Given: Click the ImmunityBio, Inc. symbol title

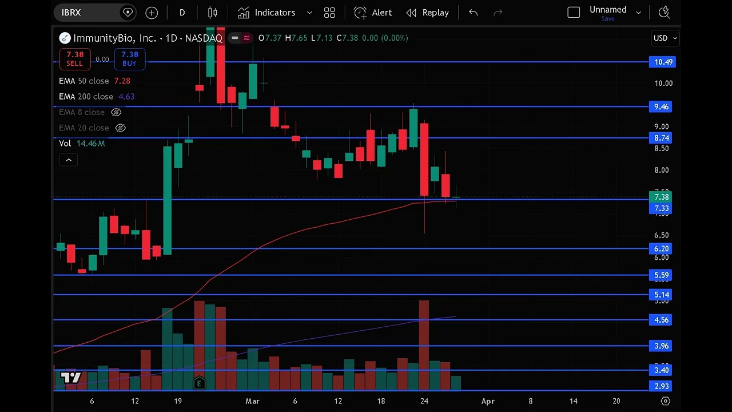Looking at the screenshot, I should (148, 38).
